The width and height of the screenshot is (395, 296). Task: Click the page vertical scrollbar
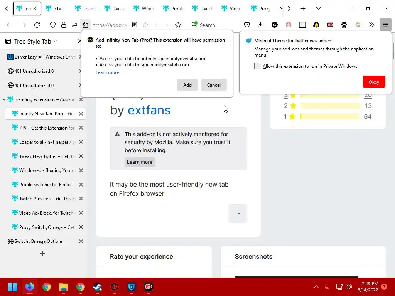tap(393, 50)
